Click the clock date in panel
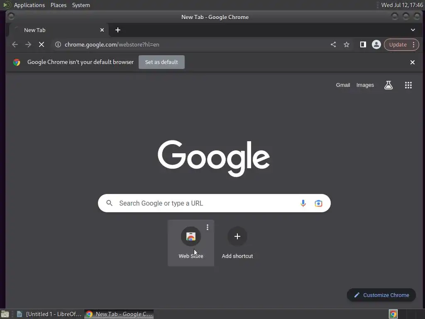Screen dimensions: 425x319 (402, 5)
